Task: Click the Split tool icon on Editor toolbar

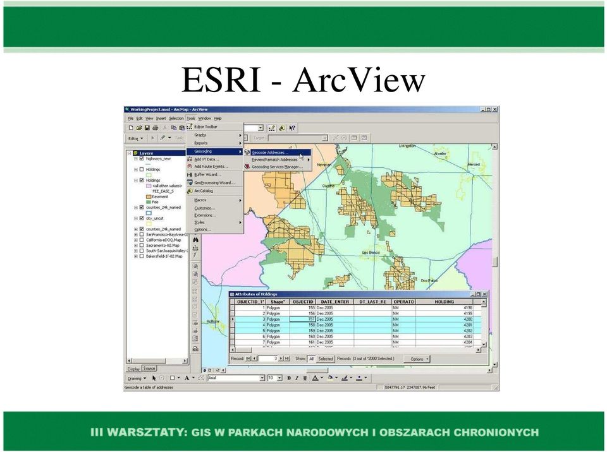Action: coord(335,138)
